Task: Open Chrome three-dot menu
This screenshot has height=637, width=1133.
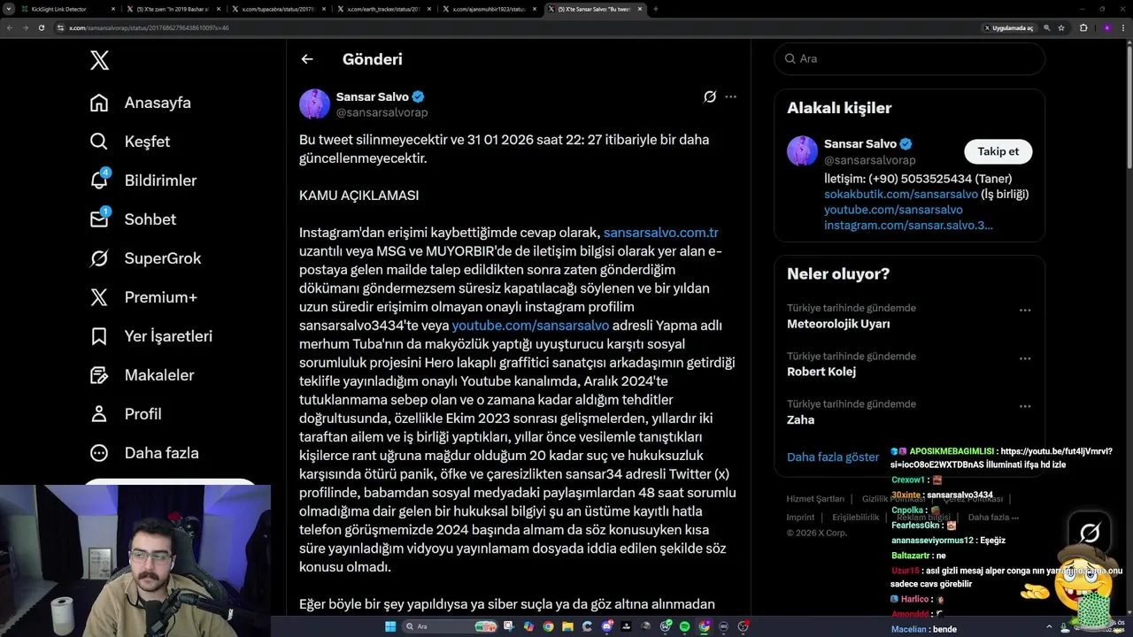Action: [1124, 27]
